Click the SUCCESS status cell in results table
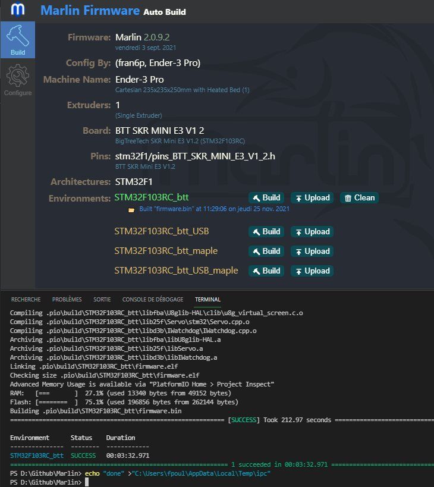Viewport: 434px width, 487px height. pos(83,455)
